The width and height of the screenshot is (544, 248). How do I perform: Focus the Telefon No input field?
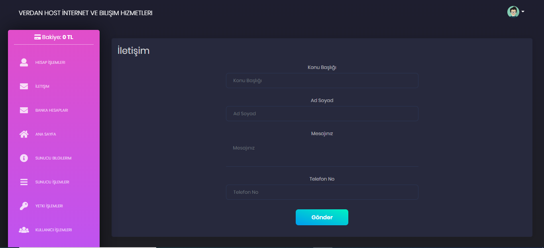click(322, 192)
